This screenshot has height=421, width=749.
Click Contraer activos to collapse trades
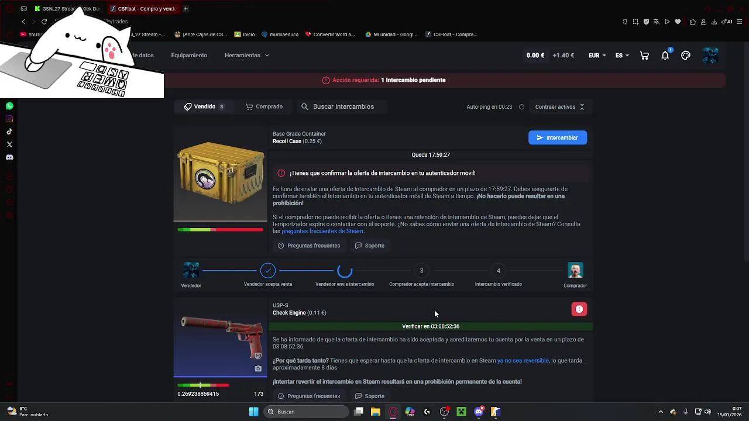pyautogui.click(x=559, y=107)
